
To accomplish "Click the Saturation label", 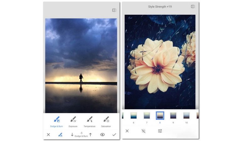I will pyautogui.click(x=106, y=126).
